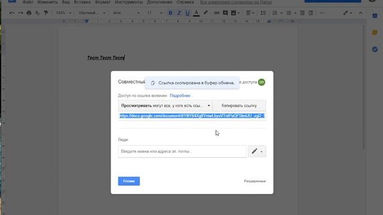Click the blue Готово button
The image size is (383, 215).
pos(129,181)
